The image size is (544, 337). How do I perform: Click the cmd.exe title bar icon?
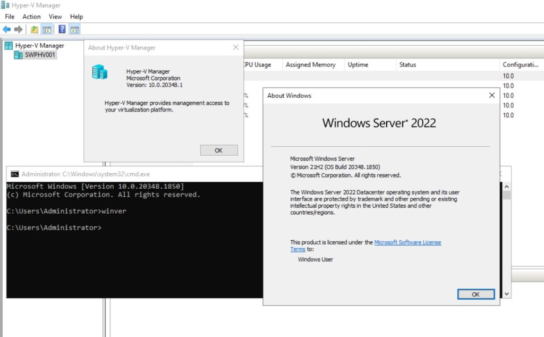pyautogui.click(x=15, y=174)
